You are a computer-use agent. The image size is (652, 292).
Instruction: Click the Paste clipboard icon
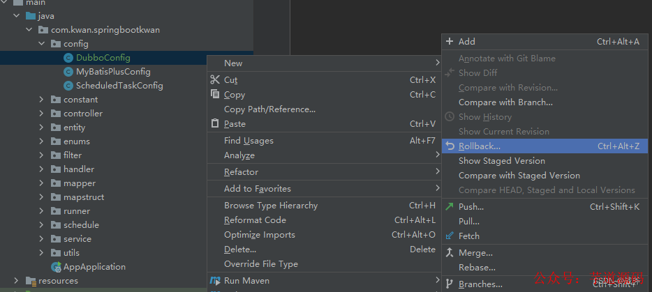tap(215, 123)
